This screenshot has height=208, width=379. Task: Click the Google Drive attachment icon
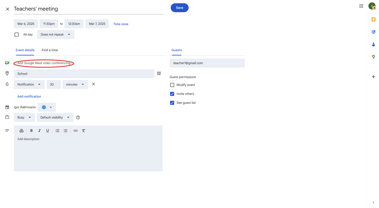(21, 131)
